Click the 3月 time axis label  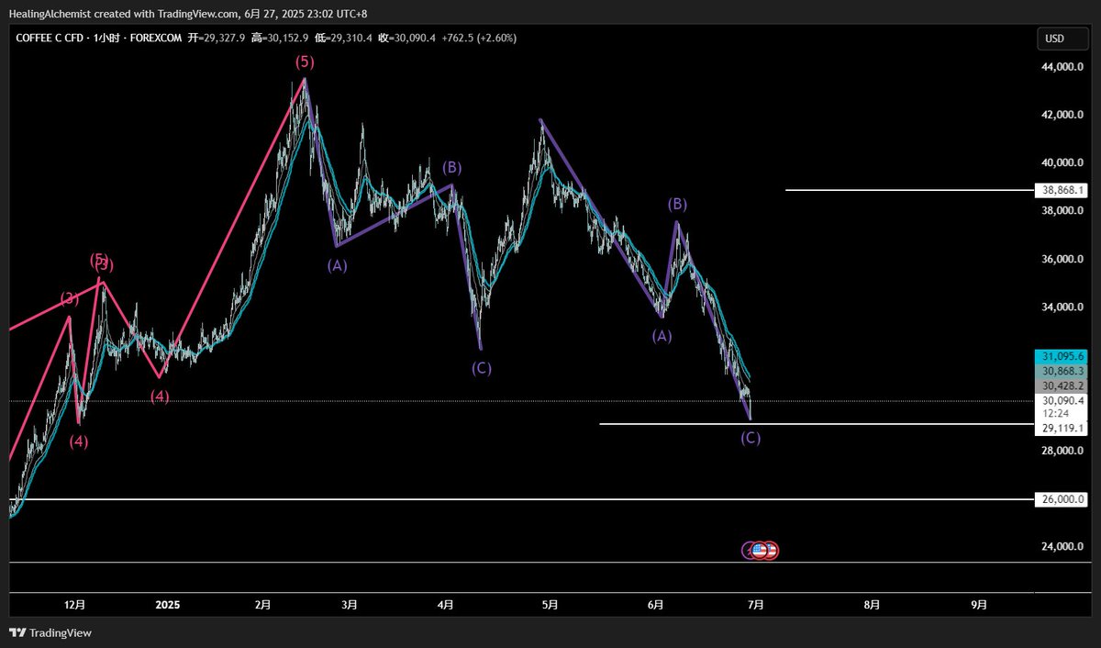(350, 605)
